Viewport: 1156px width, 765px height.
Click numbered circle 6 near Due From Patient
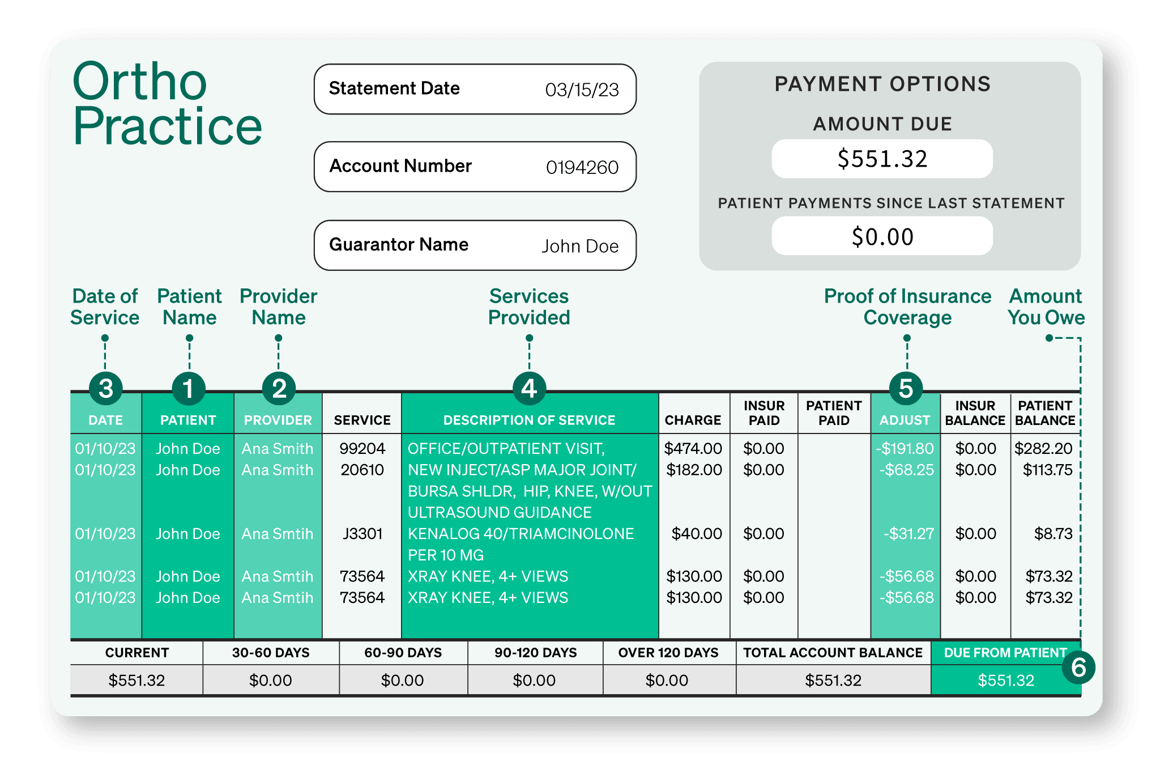tap(1078, 668)
